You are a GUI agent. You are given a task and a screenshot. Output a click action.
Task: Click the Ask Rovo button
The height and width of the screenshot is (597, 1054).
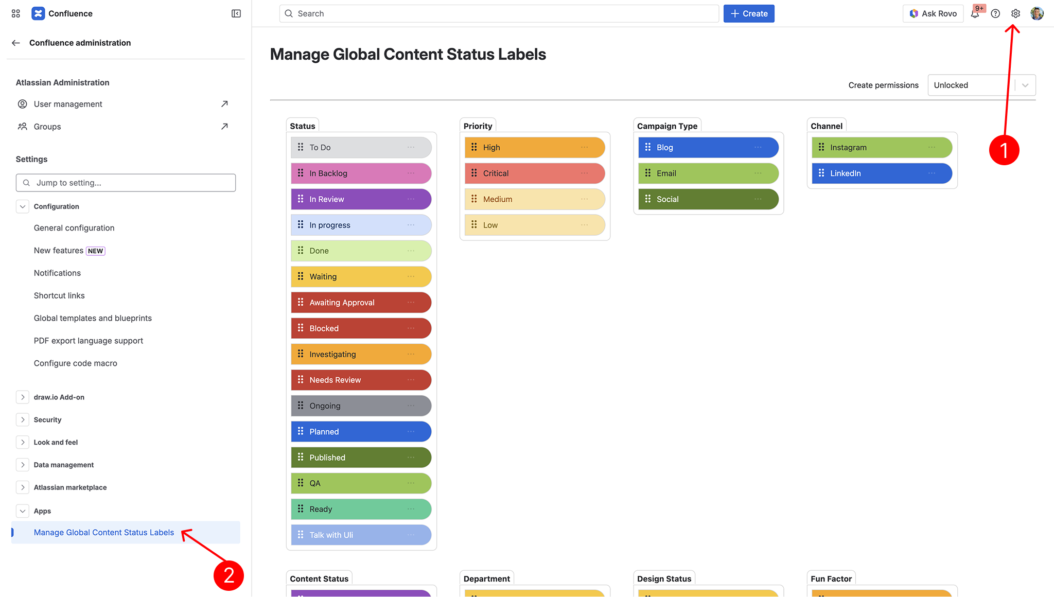click(933, 14)
